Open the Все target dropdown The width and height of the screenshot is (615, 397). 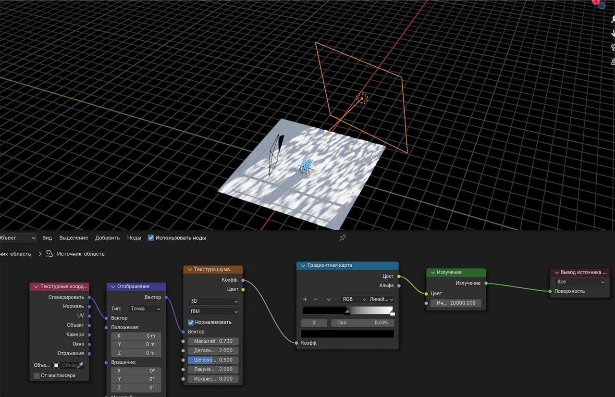point(580,282)
